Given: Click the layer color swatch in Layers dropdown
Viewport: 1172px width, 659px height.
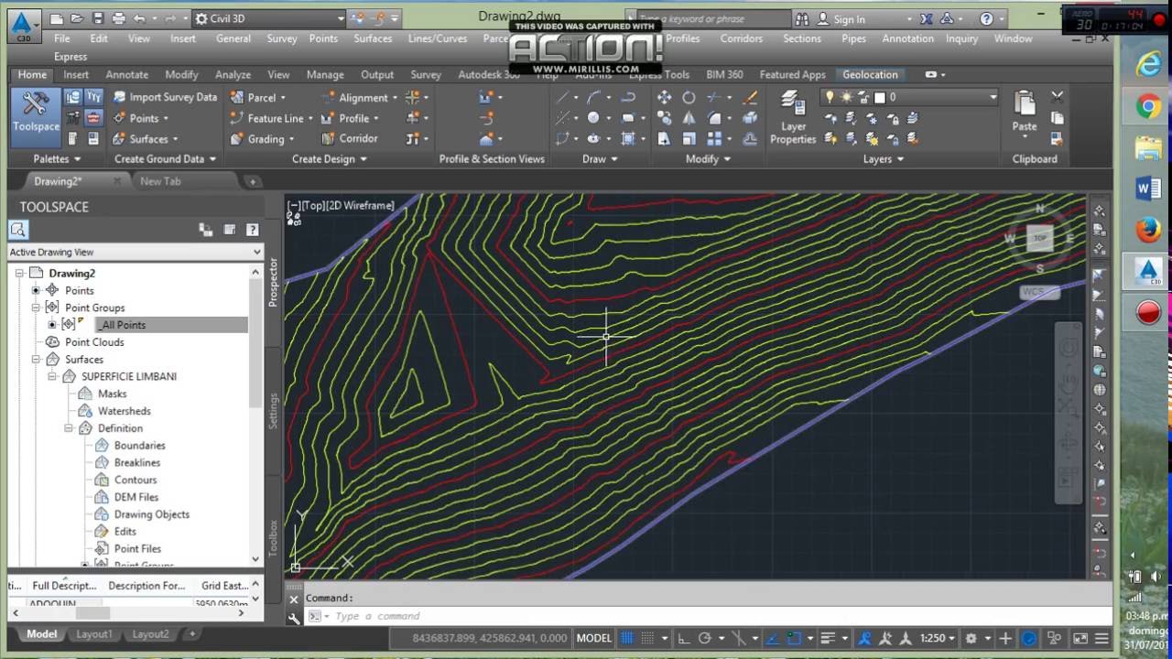Looking at the screenshot, I should coord(880,97).
